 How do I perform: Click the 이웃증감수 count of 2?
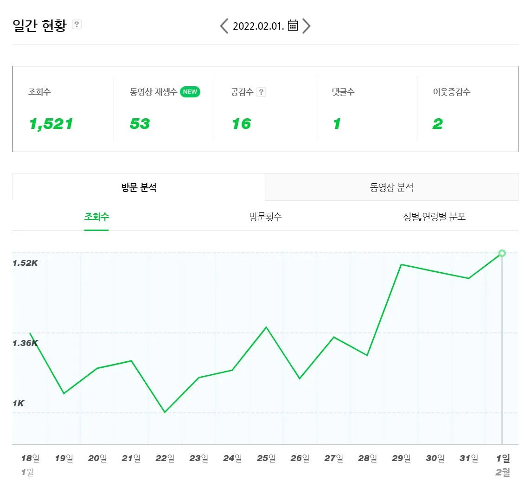437,123
